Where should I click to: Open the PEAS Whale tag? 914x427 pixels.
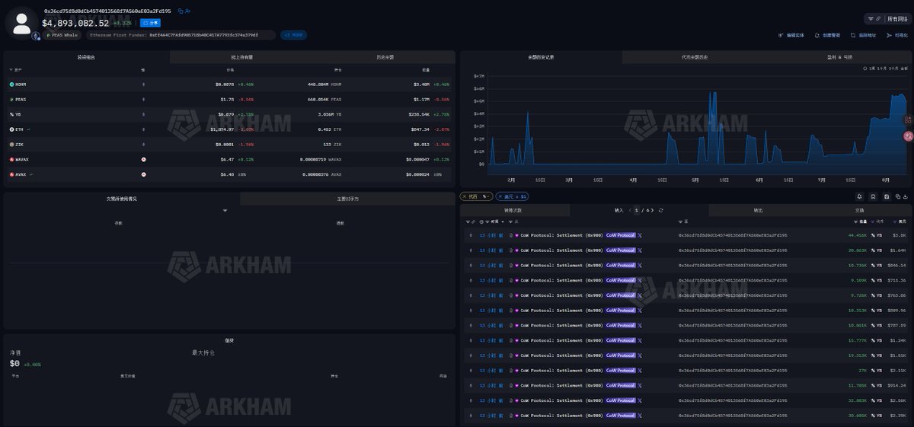(x=62, y=35)
